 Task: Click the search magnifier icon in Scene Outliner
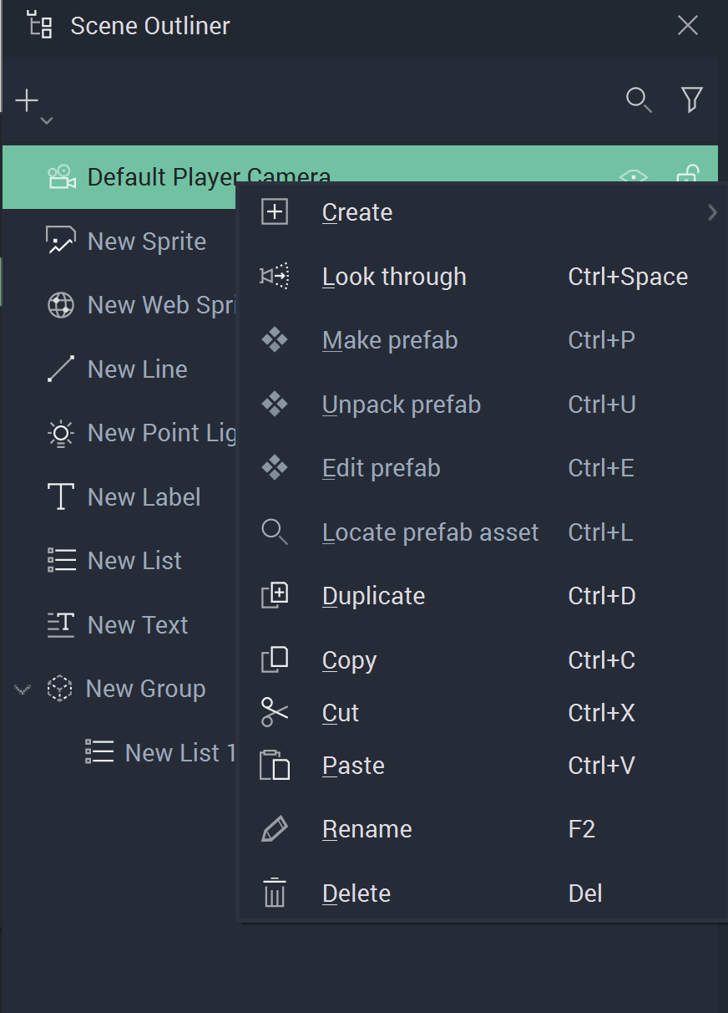pyautogui.click(x=639, y=100)
